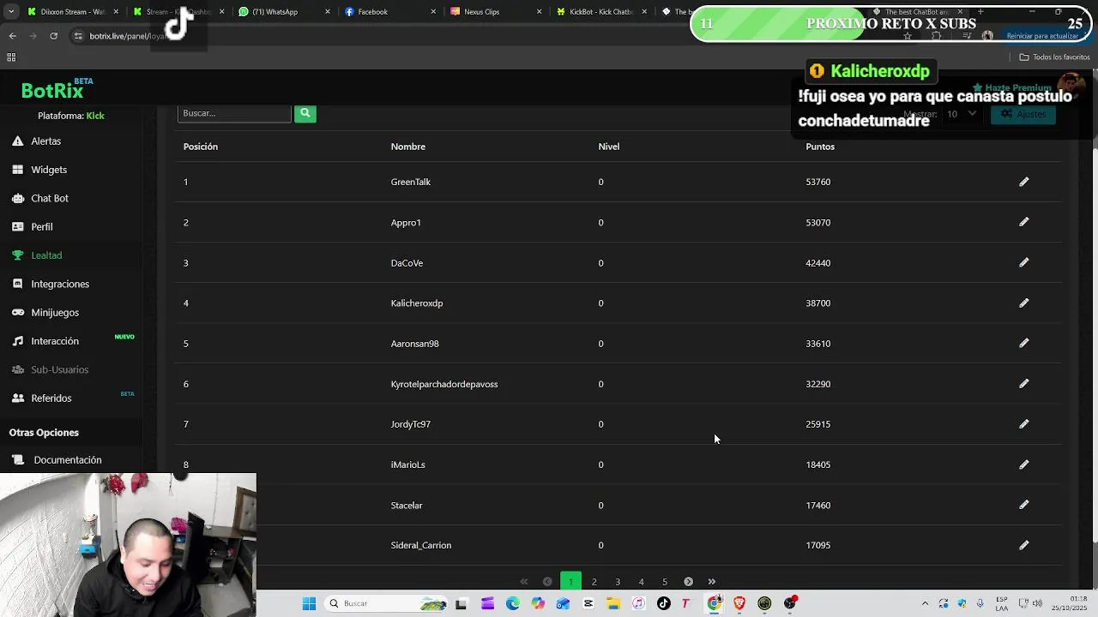Go to page 3 of leaderboard
1098x617 pixels.
[618, 582]
